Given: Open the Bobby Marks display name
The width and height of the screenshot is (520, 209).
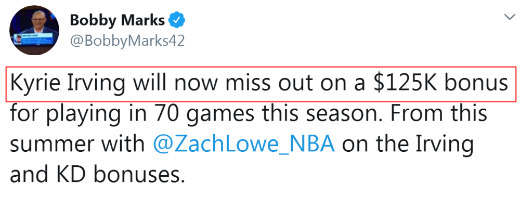Looking at the screenshot, I should 116,20.
